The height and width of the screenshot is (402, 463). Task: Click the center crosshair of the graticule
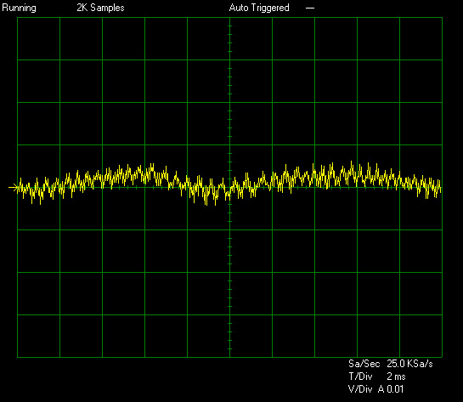[229, 187]
